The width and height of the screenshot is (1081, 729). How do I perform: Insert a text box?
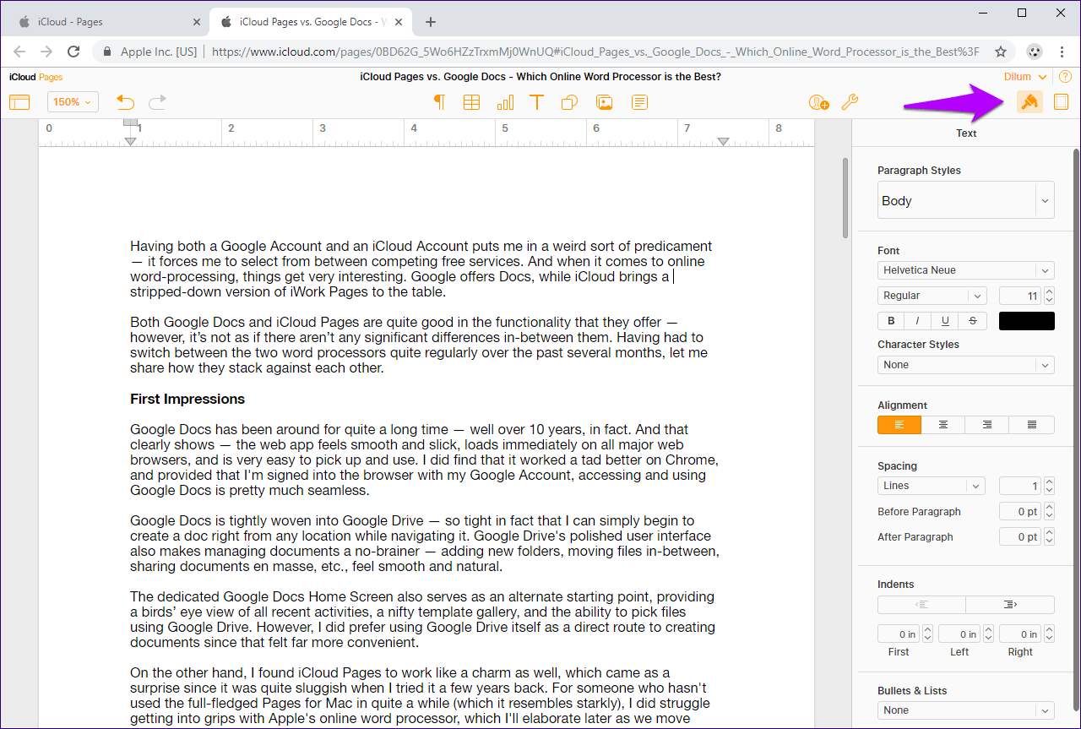(x=536, y=102)
